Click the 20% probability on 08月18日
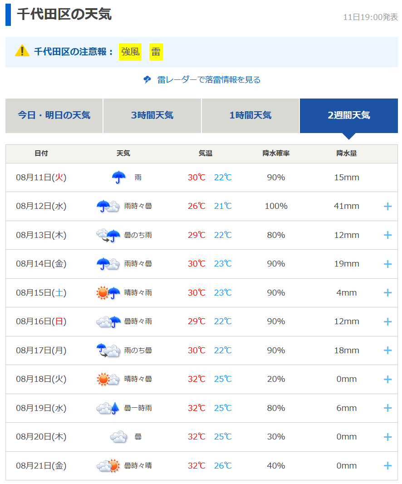 point(276,379)
